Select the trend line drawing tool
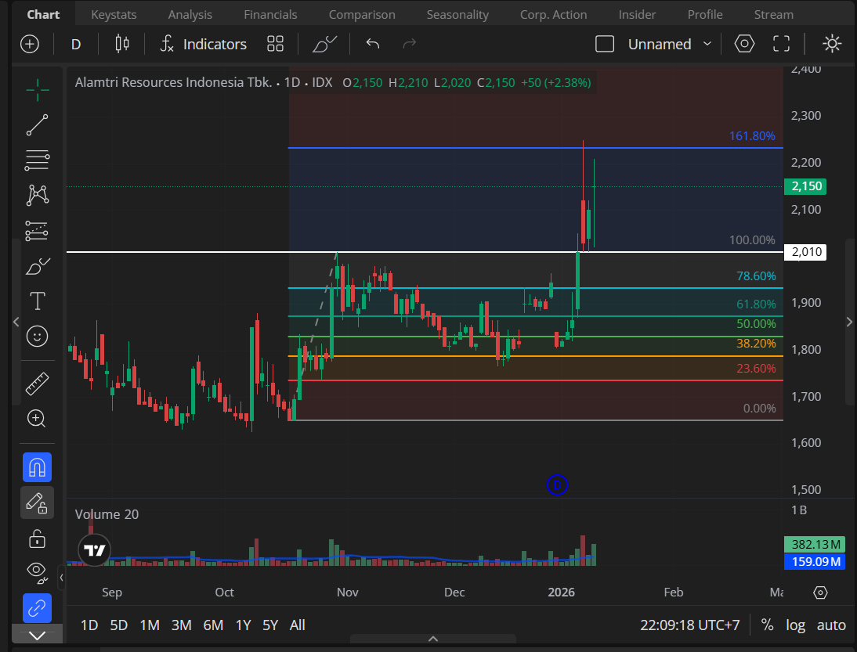This screenshot has height=652, width=857. pos(37,125)
